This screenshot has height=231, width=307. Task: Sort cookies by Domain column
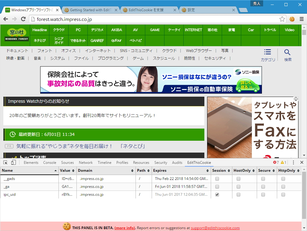[106, 171]
